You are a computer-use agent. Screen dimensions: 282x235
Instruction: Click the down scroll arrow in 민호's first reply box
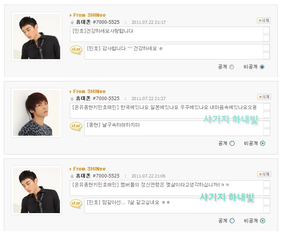[x=266, y=56]
